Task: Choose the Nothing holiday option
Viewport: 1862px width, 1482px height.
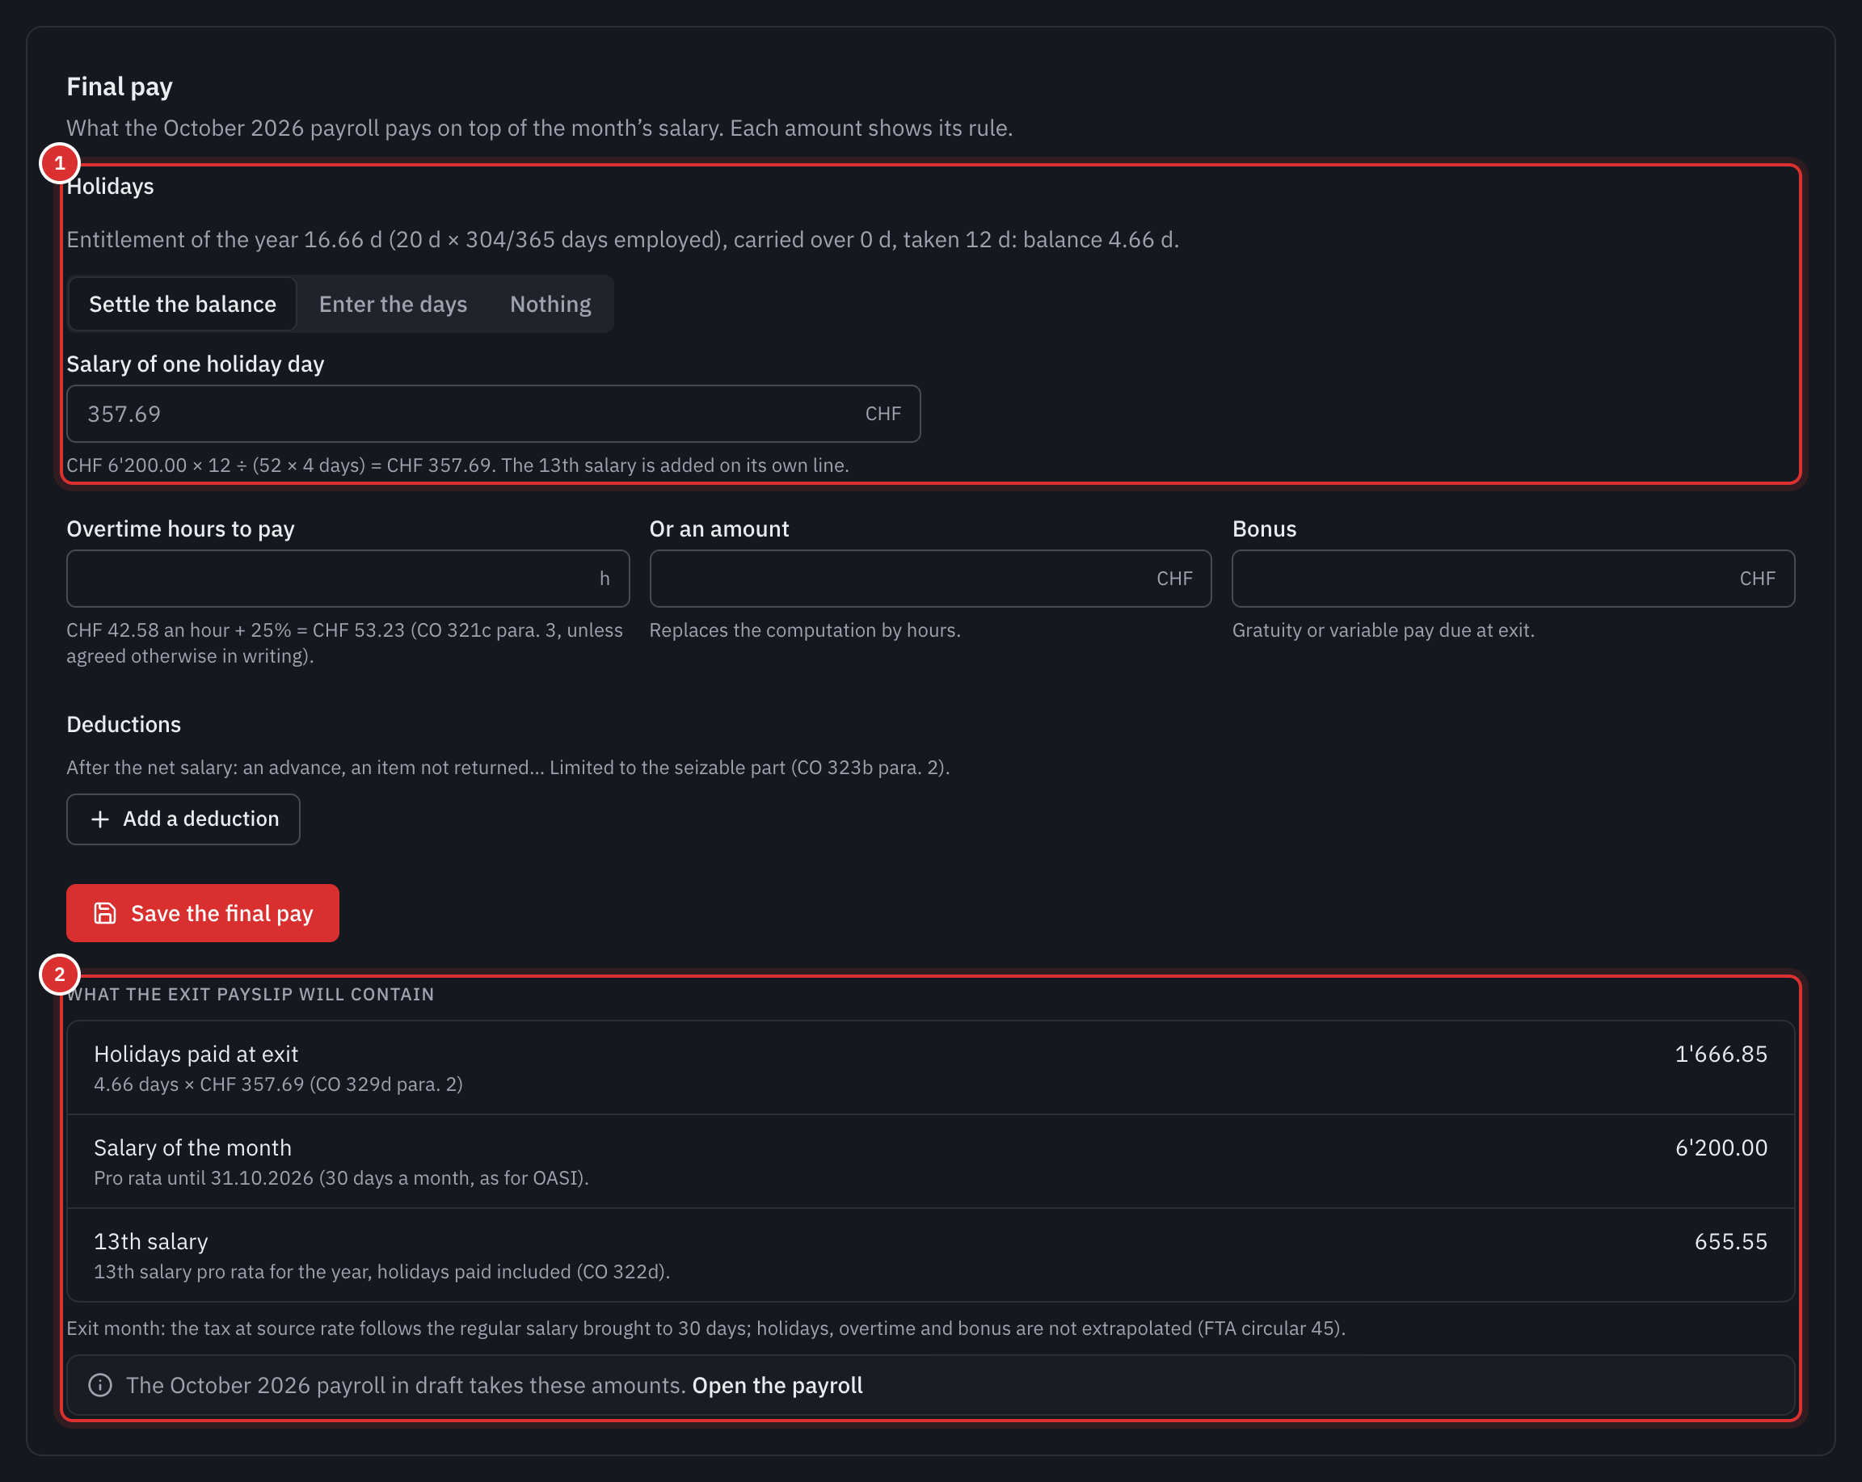Action: 550,304
